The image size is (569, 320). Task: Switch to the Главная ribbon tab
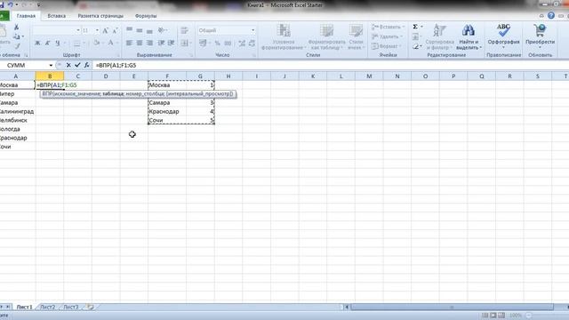(x=26, y=16)
